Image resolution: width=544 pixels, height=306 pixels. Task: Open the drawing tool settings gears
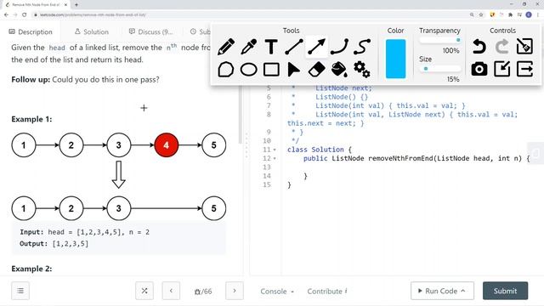click(x=362, y=70)
